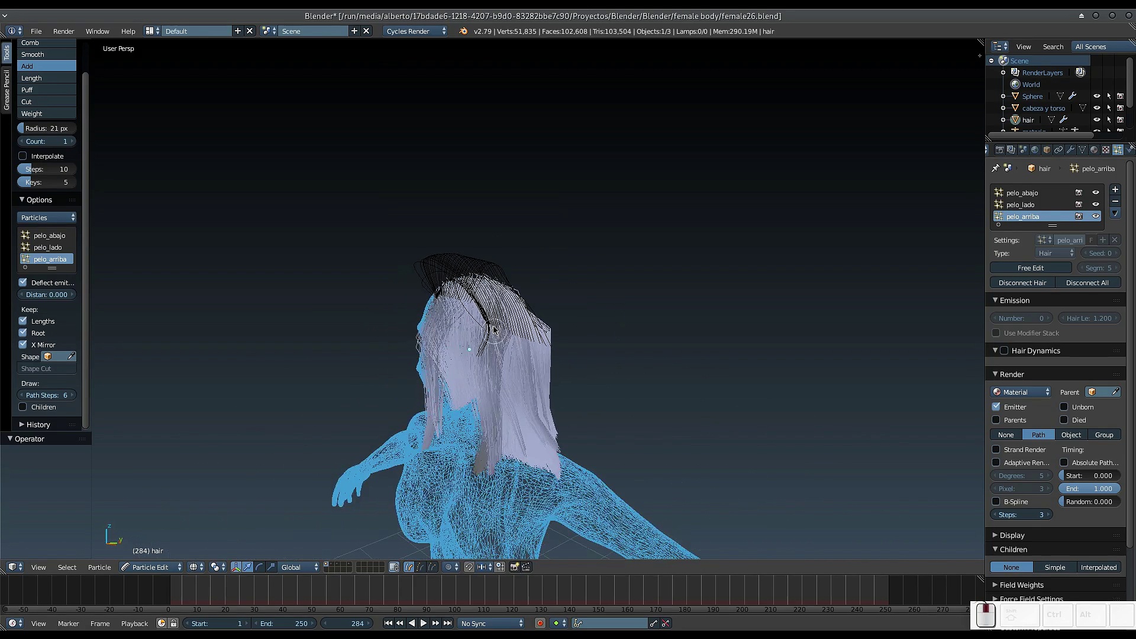Open the Render menu in top bar
Image resolution: width=1136 pixels, height=639 pixels.
click(63, 31)
